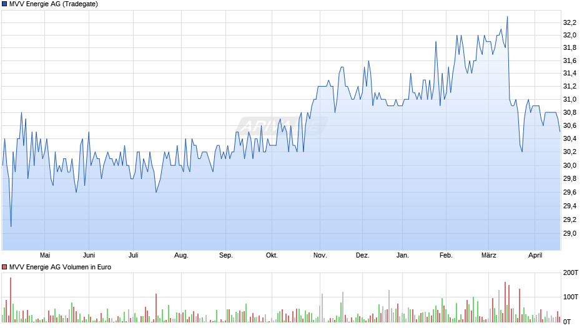Click the 'Feb.' month label
587x328 pixels.
tap(446, 255)
